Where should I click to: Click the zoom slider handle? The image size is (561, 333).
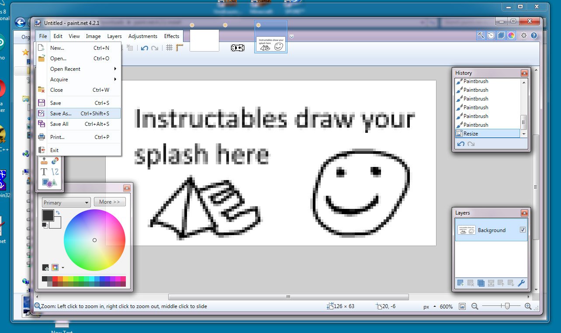[507, 306]
